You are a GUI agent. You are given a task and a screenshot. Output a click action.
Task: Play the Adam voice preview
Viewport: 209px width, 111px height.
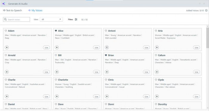pos(7,47)
